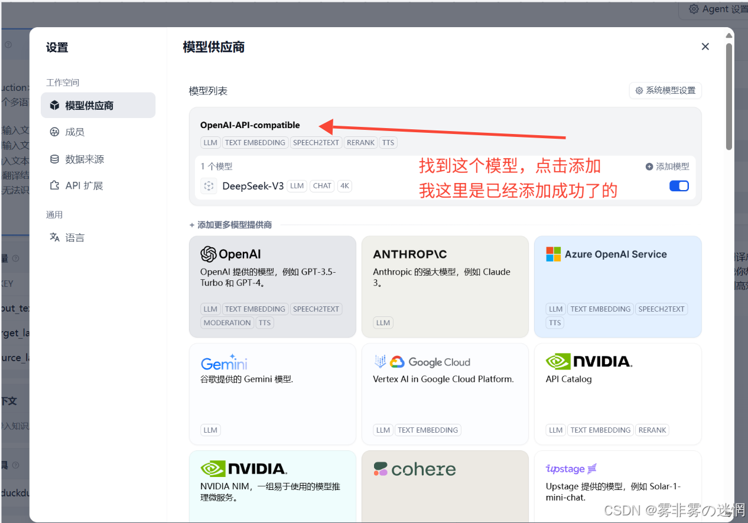The height and width of the screenshot is (523, 748).
Task: Click the OpenAI logo icon
Action: coord(209,254)
